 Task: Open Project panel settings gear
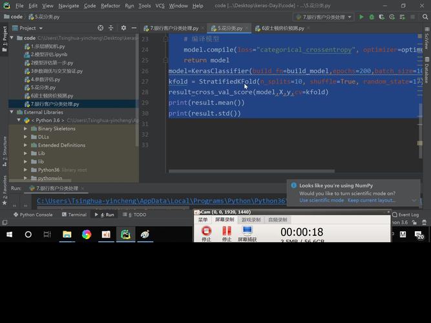(x=123, y=28)
